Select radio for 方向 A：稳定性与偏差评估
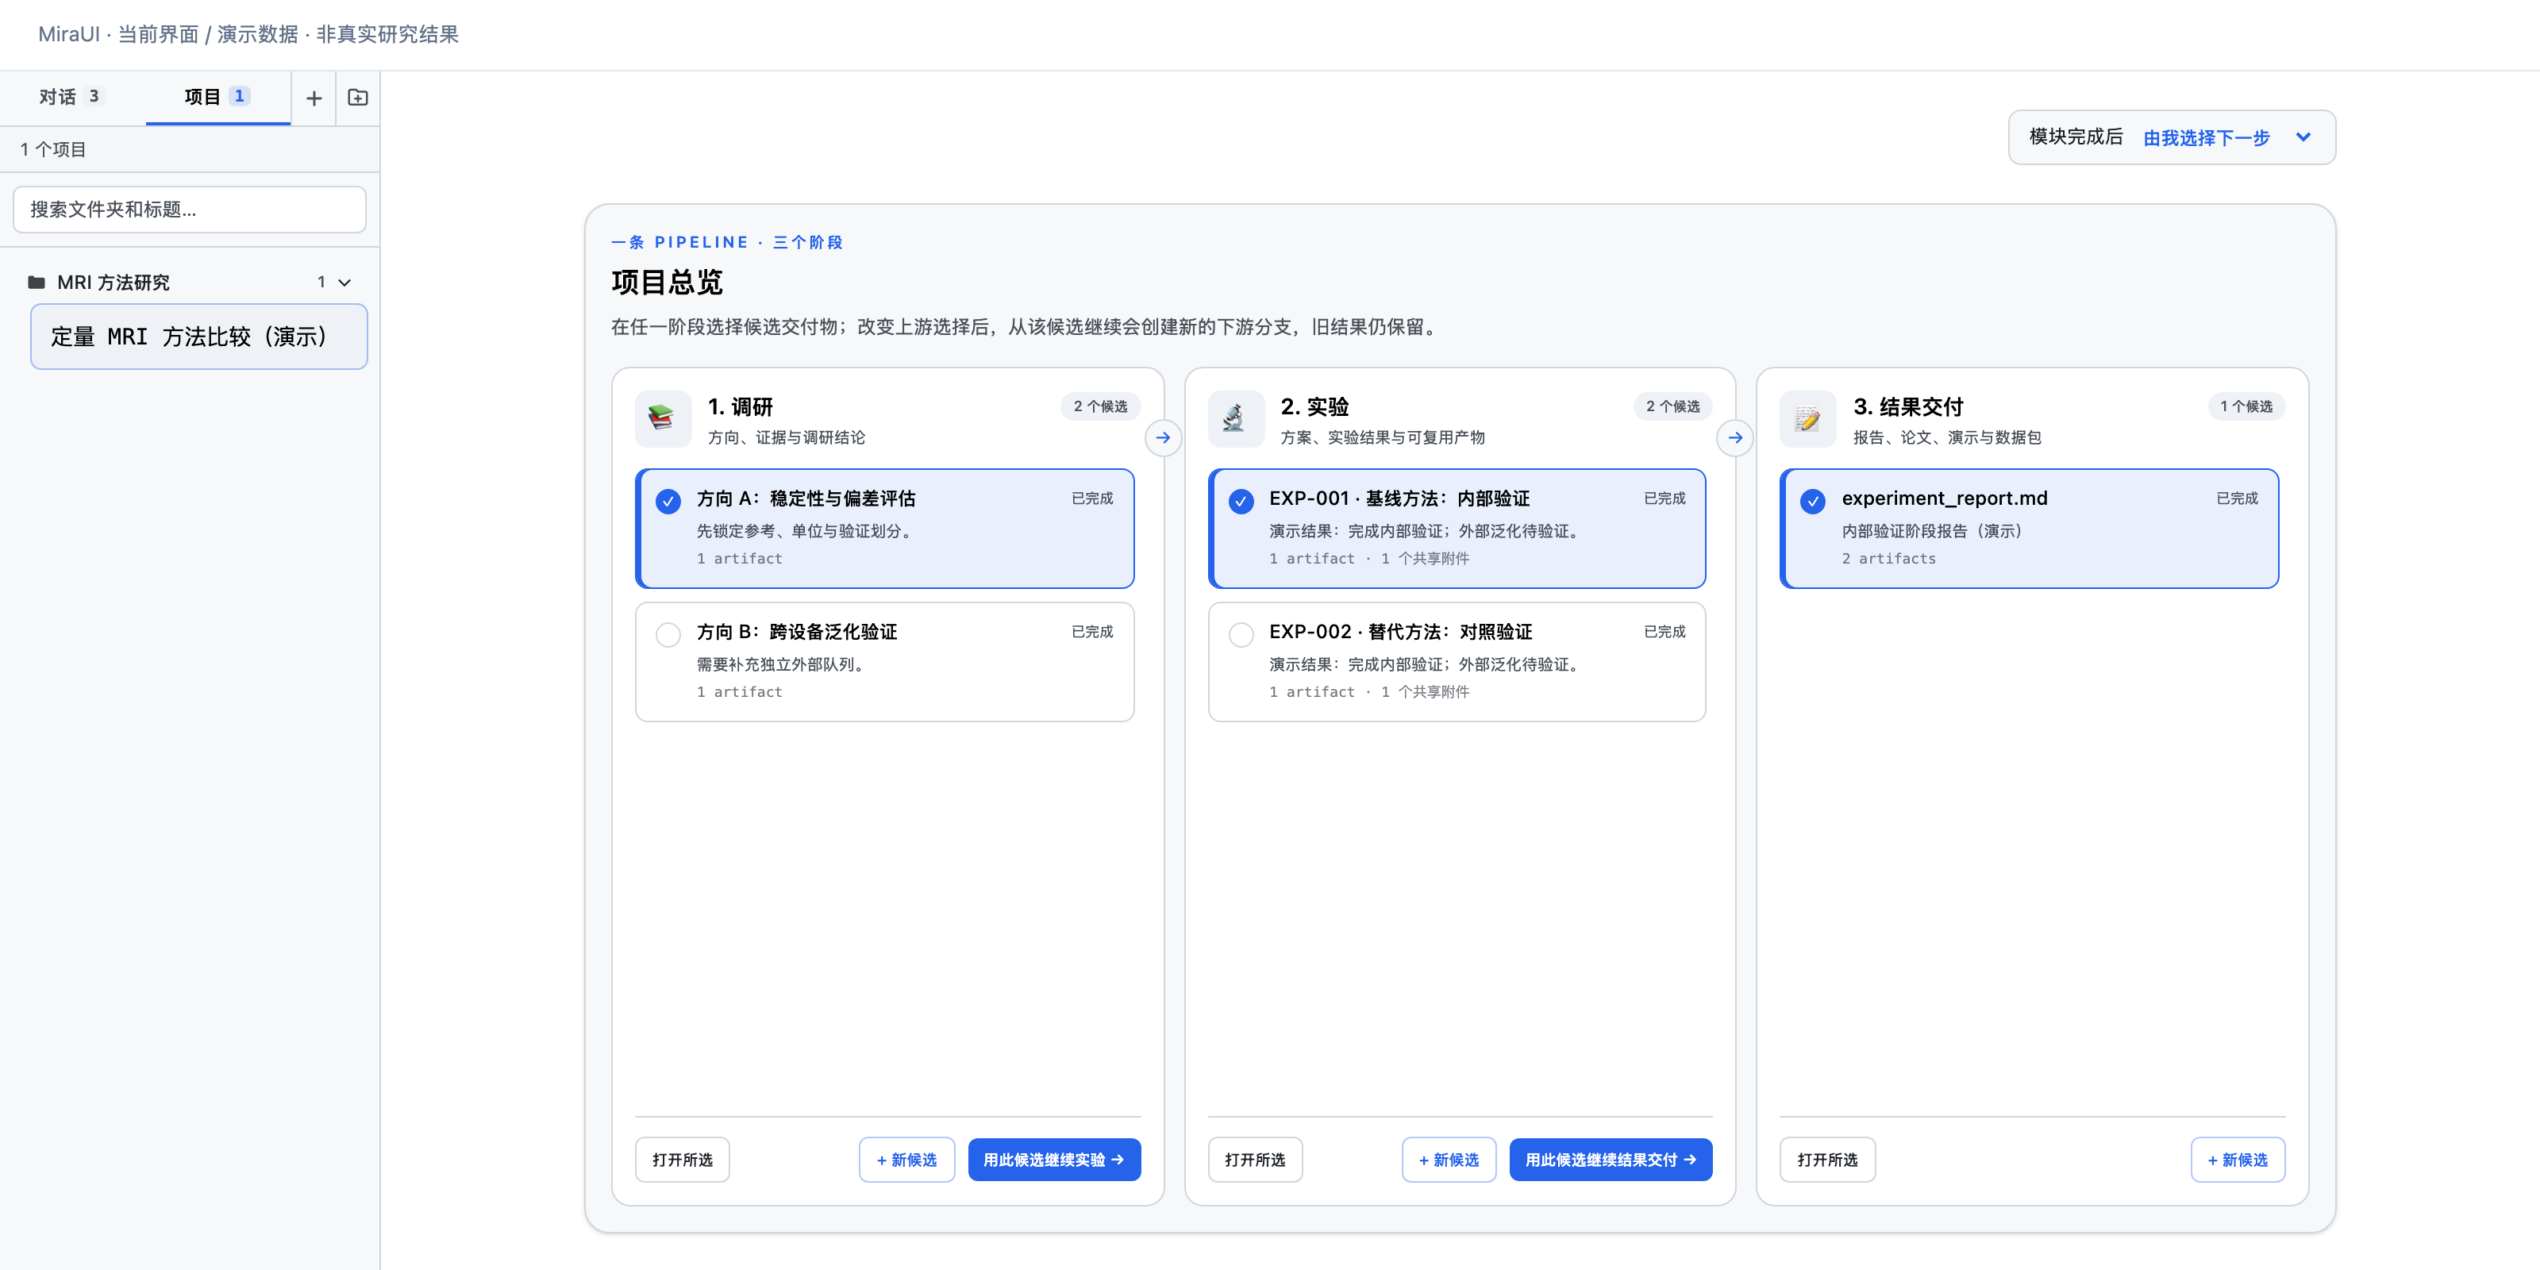Viewport: 2540px width, 1270px height. coord(668,501)
